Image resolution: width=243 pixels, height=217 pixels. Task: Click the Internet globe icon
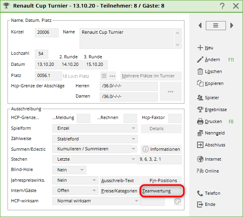pos(200,159)
